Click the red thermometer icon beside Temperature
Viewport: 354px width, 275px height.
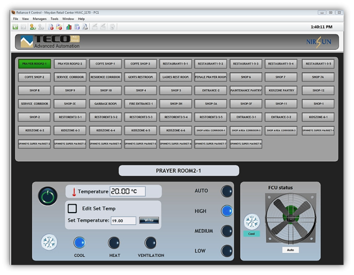click(74, 192)
